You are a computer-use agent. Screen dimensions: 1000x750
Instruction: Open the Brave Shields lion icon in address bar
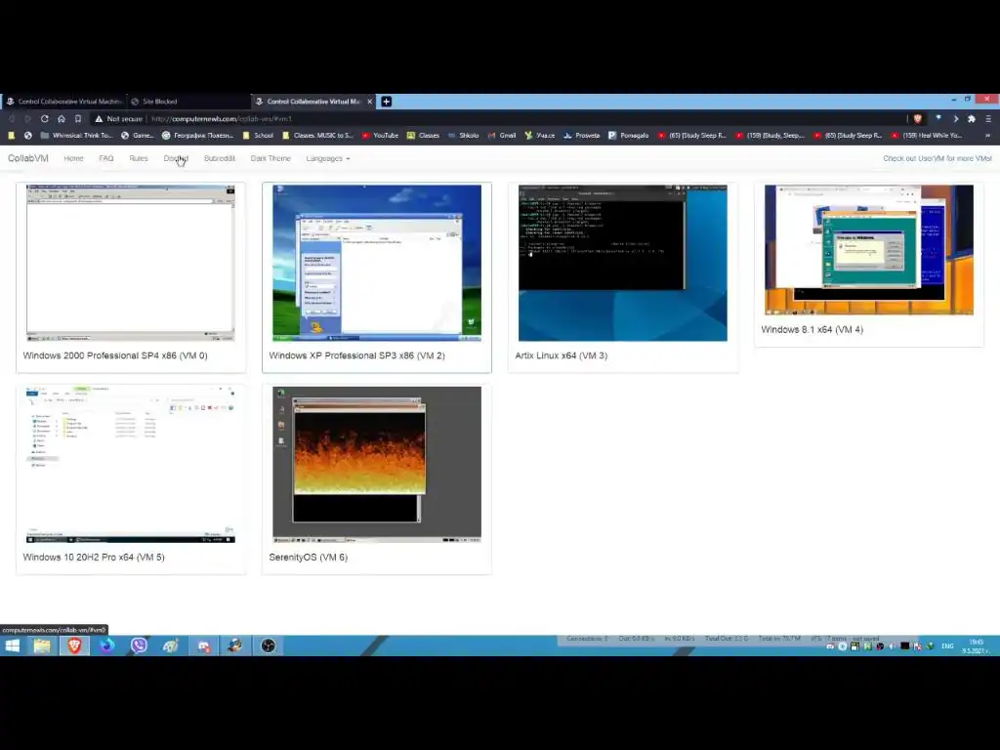[x=918, y=118]
